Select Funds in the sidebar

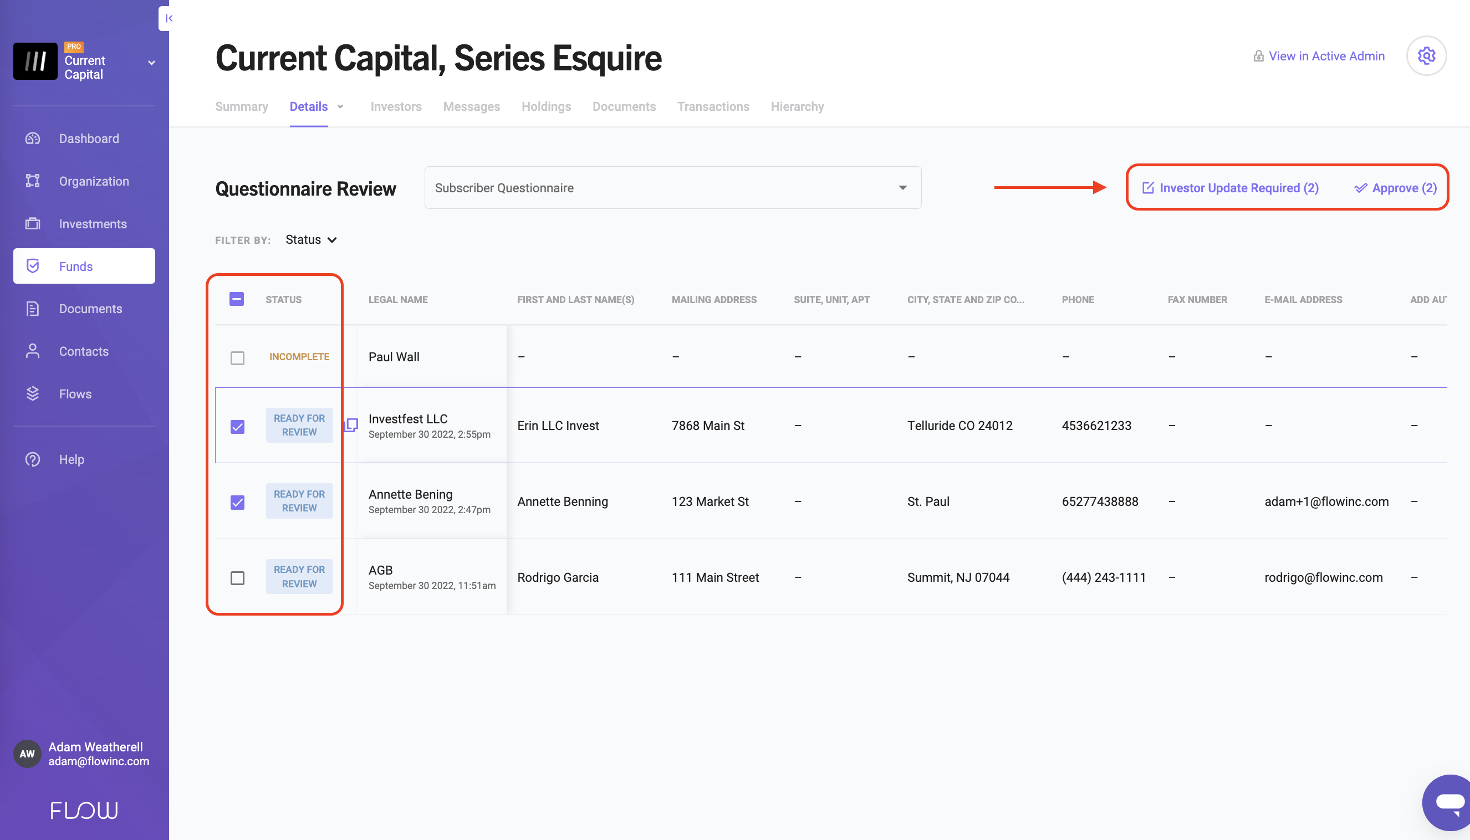click(x=84, y=266)
